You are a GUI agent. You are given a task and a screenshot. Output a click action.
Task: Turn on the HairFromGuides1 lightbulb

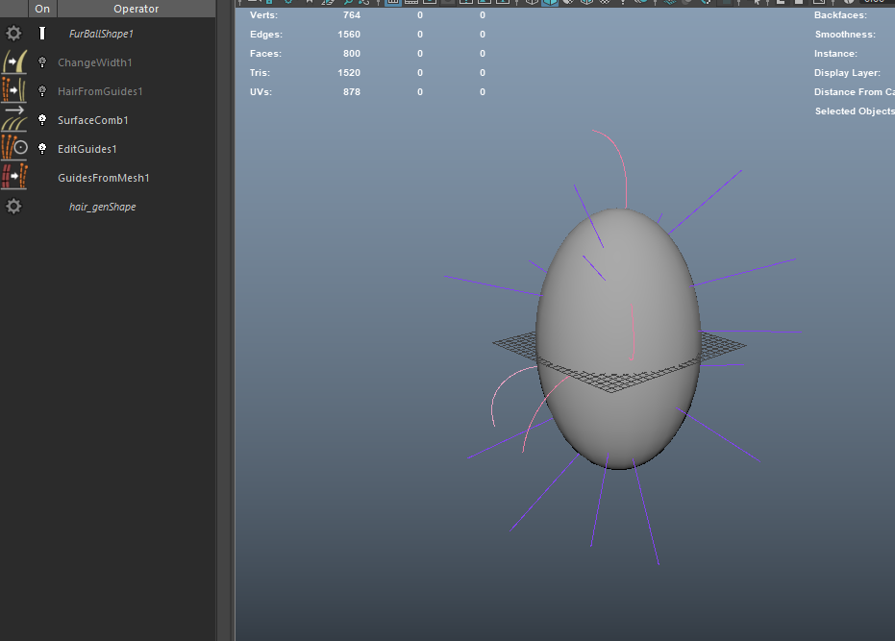(42, 91)
